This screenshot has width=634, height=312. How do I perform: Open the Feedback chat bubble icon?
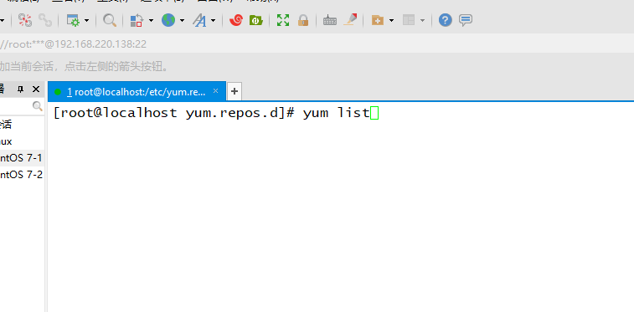[466, 20]
